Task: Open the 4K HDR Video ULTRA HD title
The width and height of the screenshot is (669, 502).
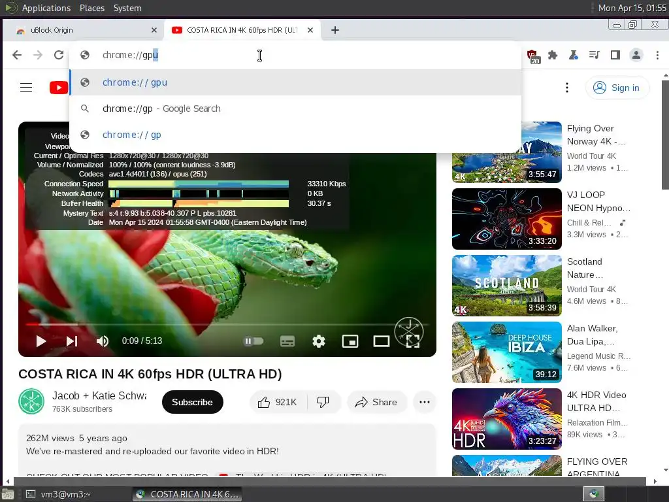Action: click(596, 401)
